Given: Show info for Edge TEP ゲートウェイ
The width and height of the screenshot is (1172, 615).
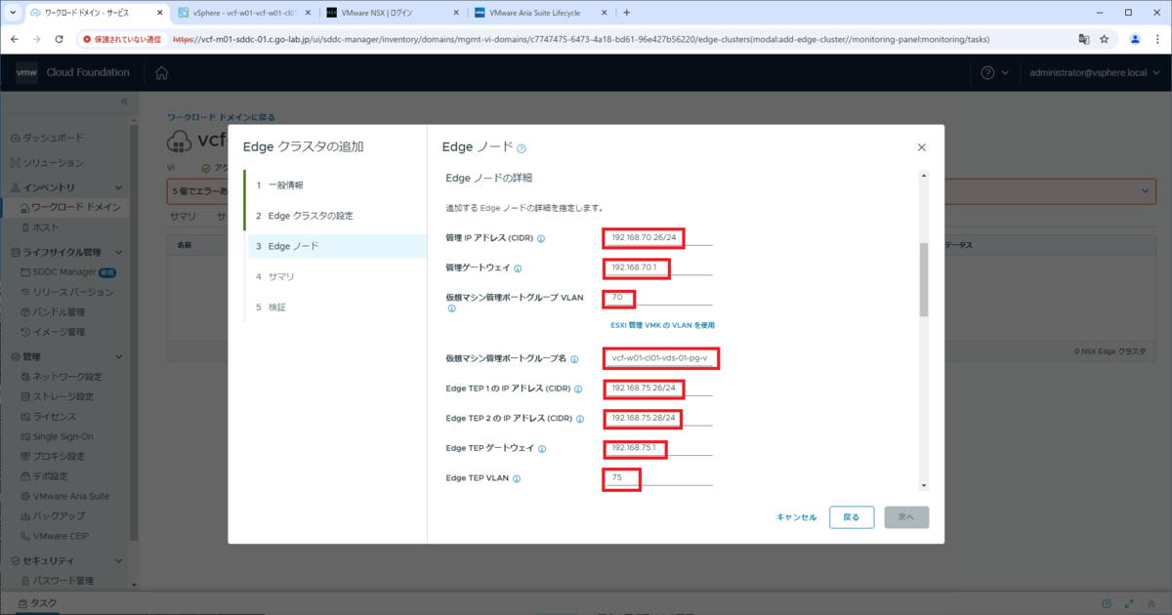Looking at the screenshot, I should (542, 449).
